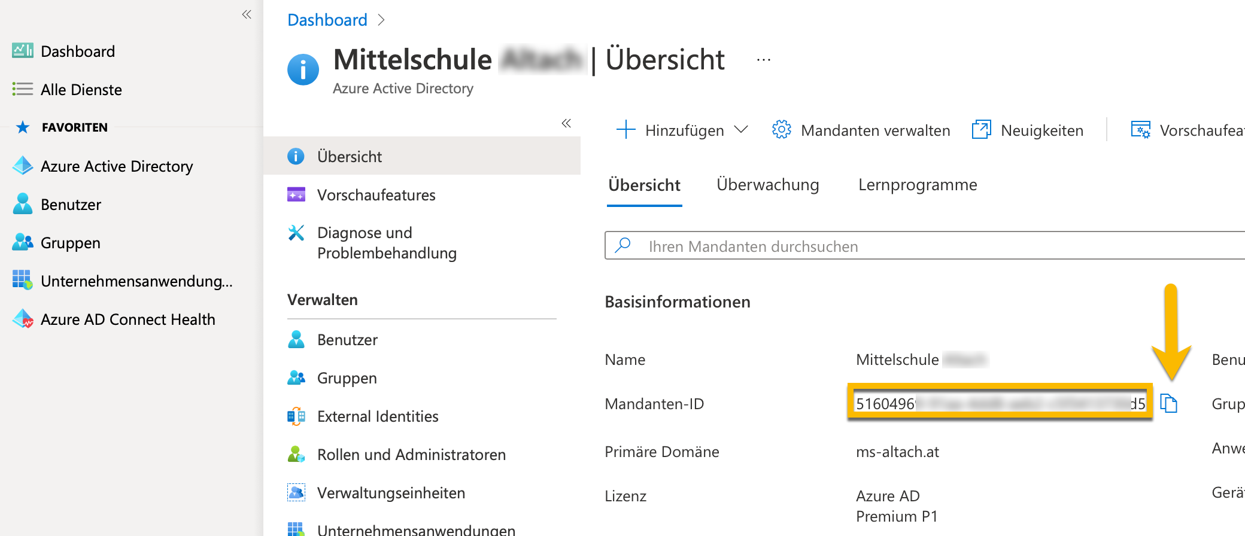The height and width of the screenshot is (536, 1245).
Task: Open the more options ellipsis beside Übersicht
Action: (763, 60)
